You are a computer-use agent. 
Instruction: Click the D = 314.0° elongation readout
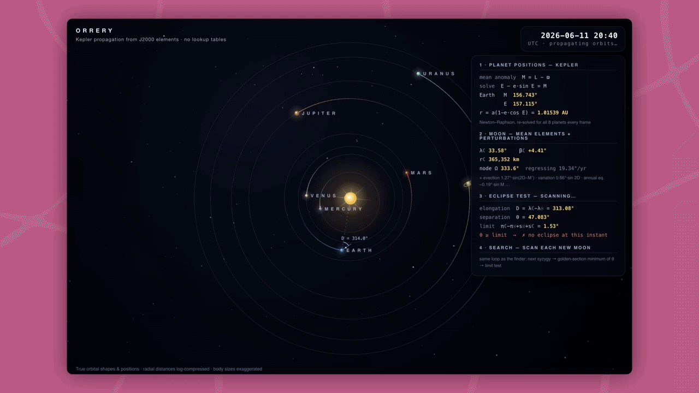point(354,239)
